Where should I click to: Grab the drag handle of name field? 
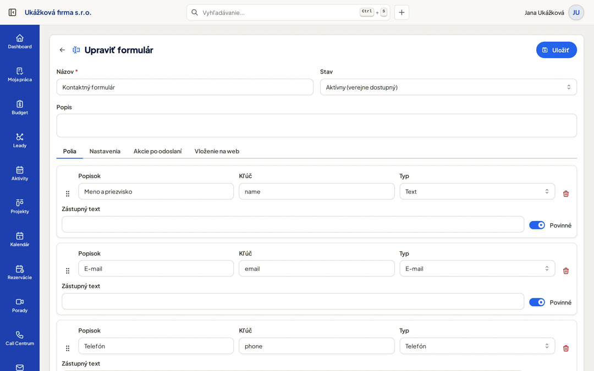(68, 193)
